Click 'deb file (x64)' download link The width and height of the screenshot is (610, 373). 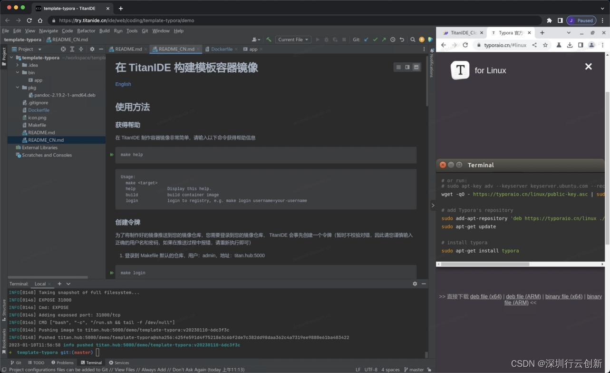click(486, 296)
